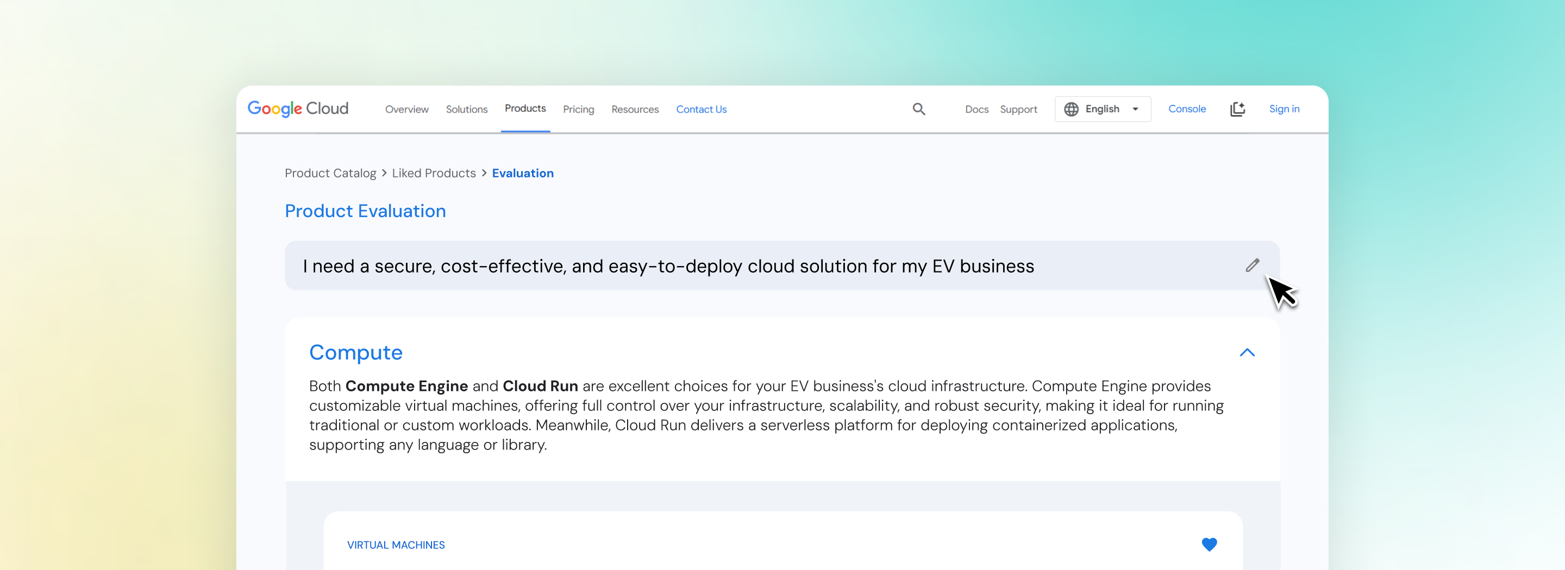Navigate to Product Catalog breadcrumb
Screen dimensions: 1565x570
(x=330, y=173)
